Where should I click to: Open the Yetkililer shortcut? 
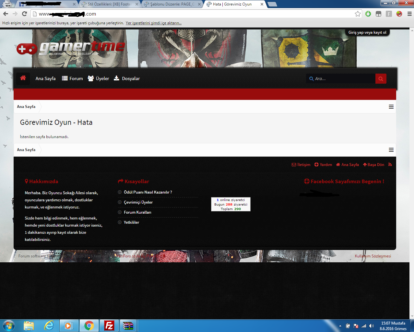(131, 222)
